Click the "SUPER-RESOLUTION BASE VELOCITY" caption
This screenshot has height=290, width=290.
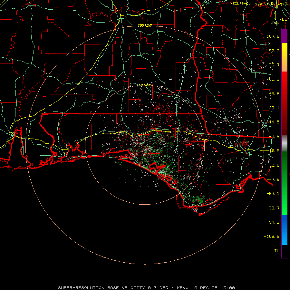pyautogui.click(x=101, y=288)
